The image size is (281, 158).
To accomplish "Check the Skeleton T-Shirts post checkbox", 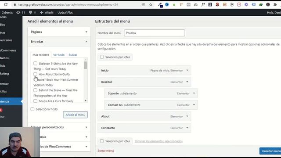I will tap(35, 63).
